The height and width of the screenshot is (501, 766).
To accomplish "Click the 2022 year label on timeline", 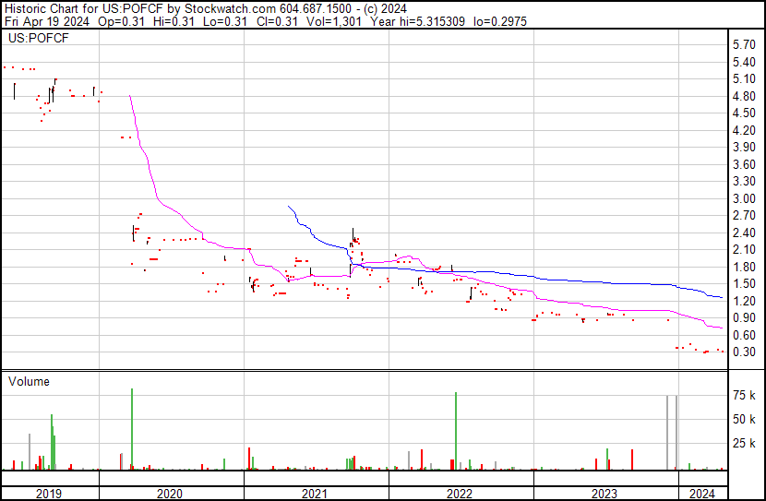I will 460,494.
